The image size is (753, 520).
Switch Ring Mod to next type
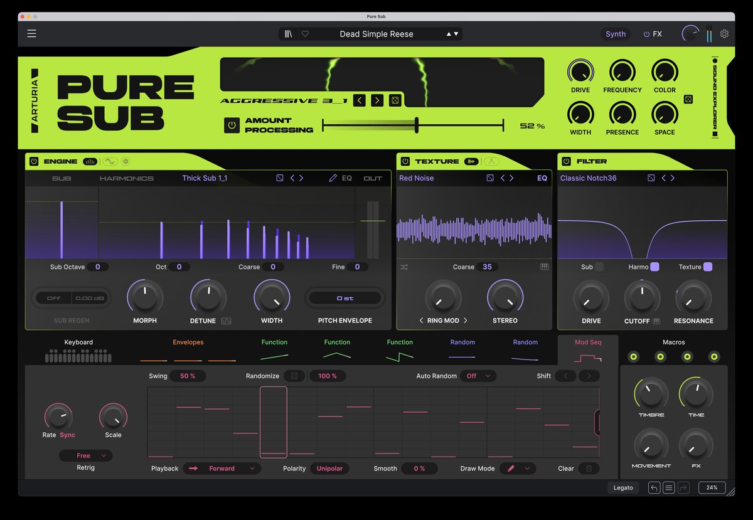[x=466, y=321]
